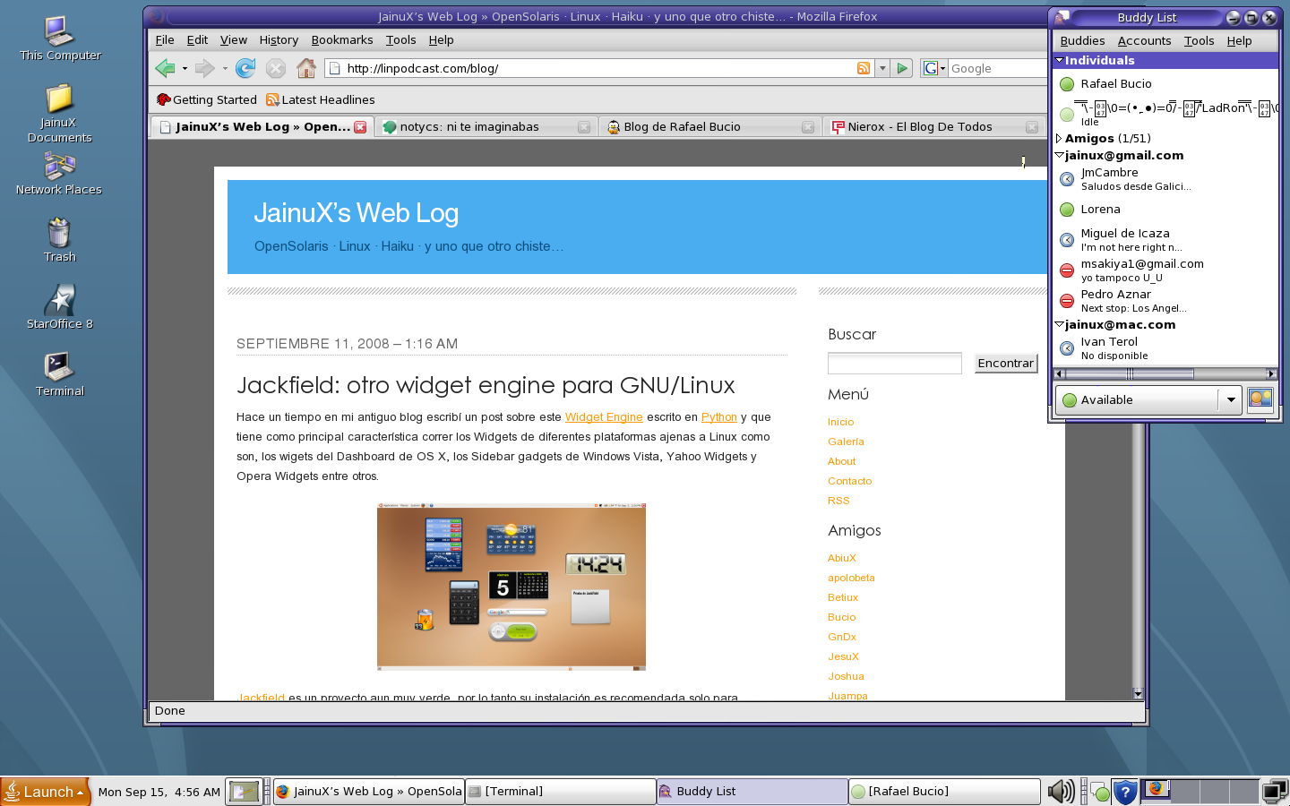This screenshot has width=1290, height=806.
Task: Follow the Widget Engine link in post
Action: click(x=604, y=417)
